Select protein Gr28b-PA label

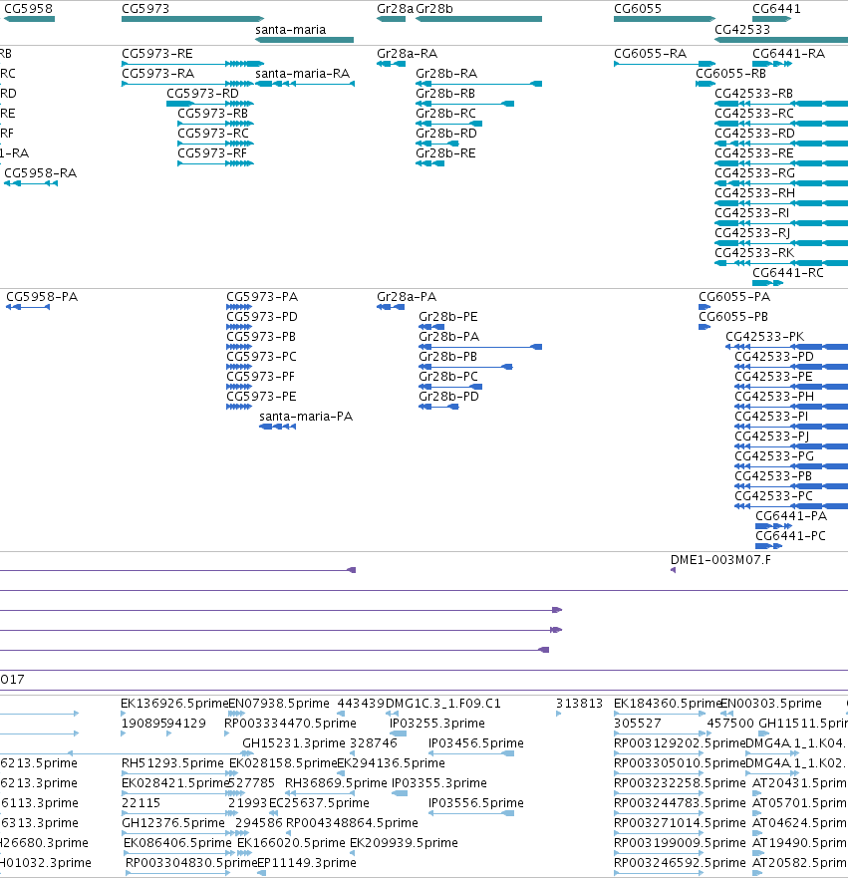[448, 337]
